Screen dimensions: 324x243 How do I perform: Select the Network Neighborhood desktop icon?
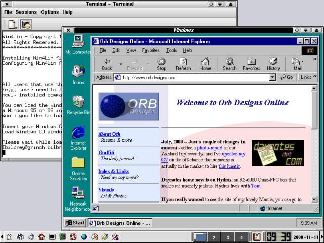click(x=77, y=199)
